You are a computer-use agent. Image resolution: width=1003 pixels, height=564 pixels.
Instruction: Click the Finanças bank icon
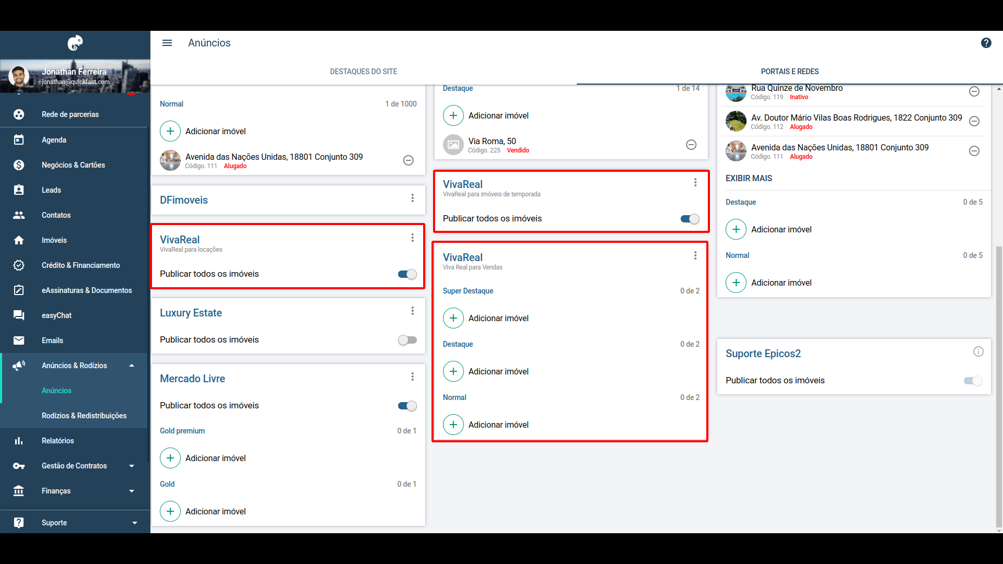[19, 491]
